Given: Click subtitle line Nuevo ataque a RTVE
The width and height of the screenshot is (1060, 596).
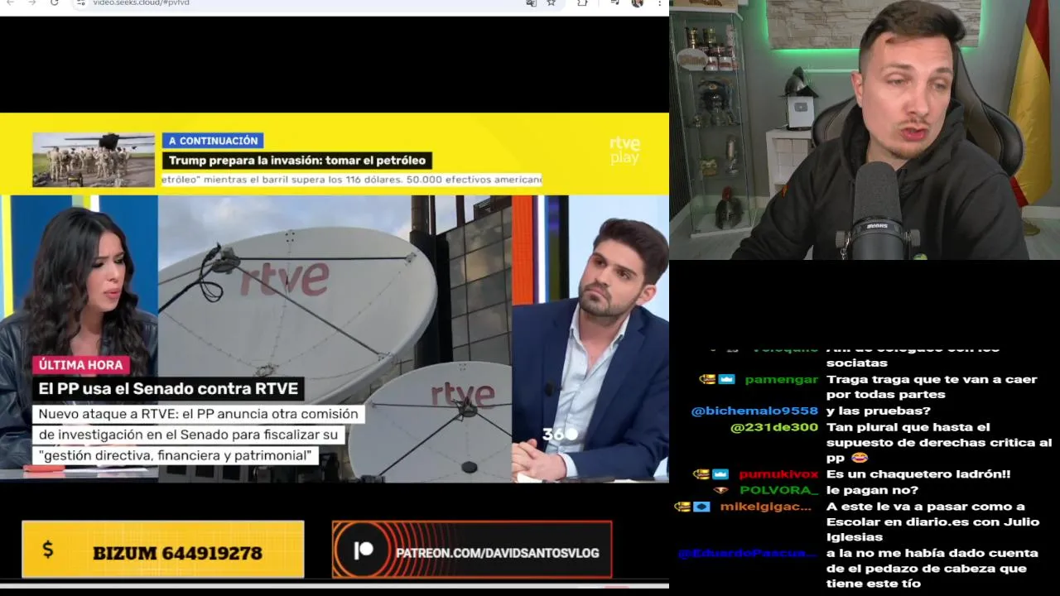Looking at the screenshot, I should click(199, 414).
